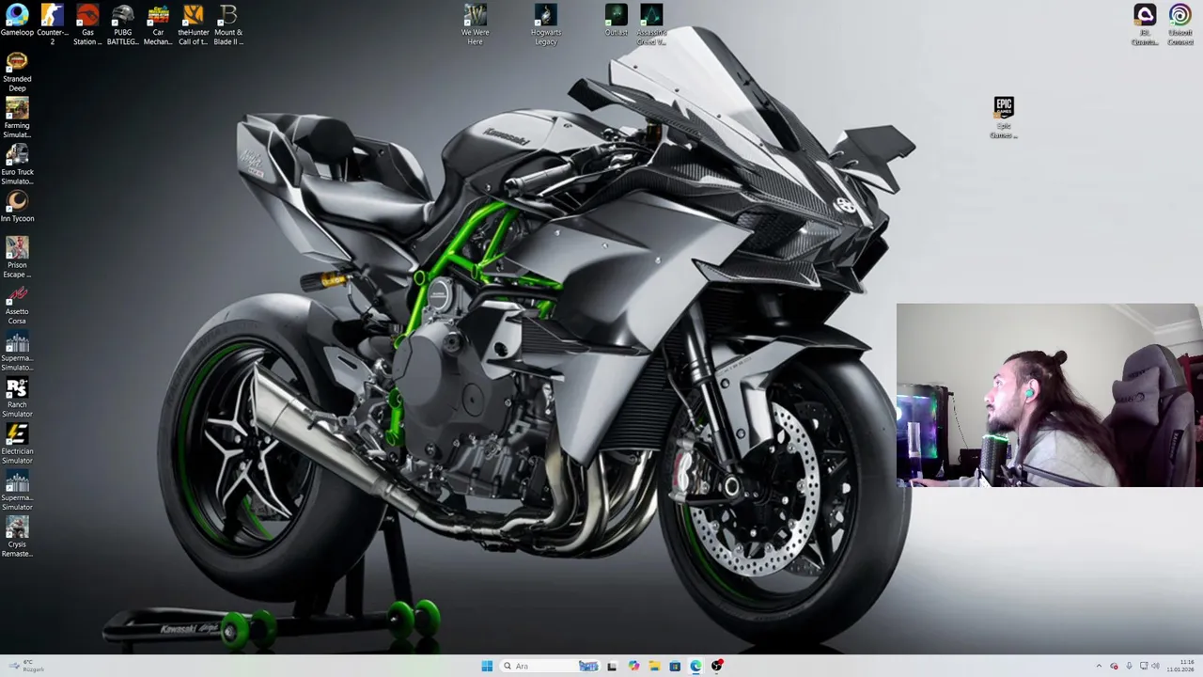The height and width of the screenshot is (677, 1203).
Task: Open the Windows Start menu
Action: tap(487, 666)
